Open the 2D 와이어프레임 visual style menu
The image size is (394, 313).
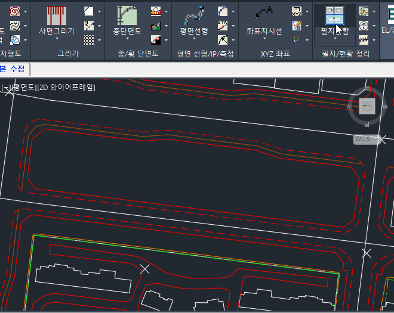(x=66, y=88)
